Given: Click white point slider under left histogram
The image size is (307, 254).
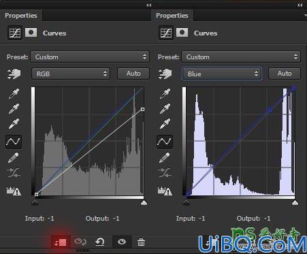Looking at the screenshot, I should point(144,202).
